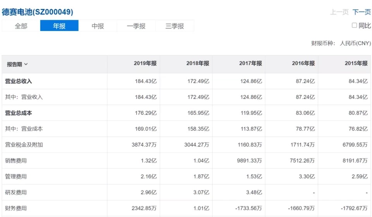Image resolution: width=372 pixels, height=217 pixels.
Task: Click the 2017年报 column header
Action: (x=250, y=64)
